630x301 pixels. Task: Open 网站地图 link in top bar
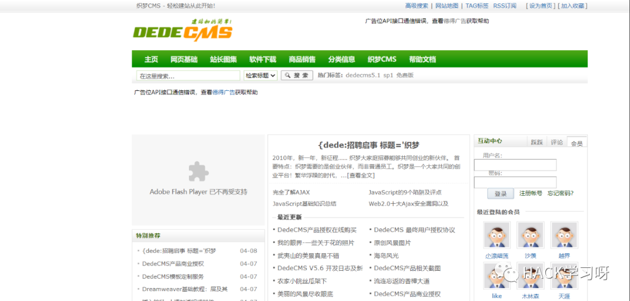tap(447, 6)
